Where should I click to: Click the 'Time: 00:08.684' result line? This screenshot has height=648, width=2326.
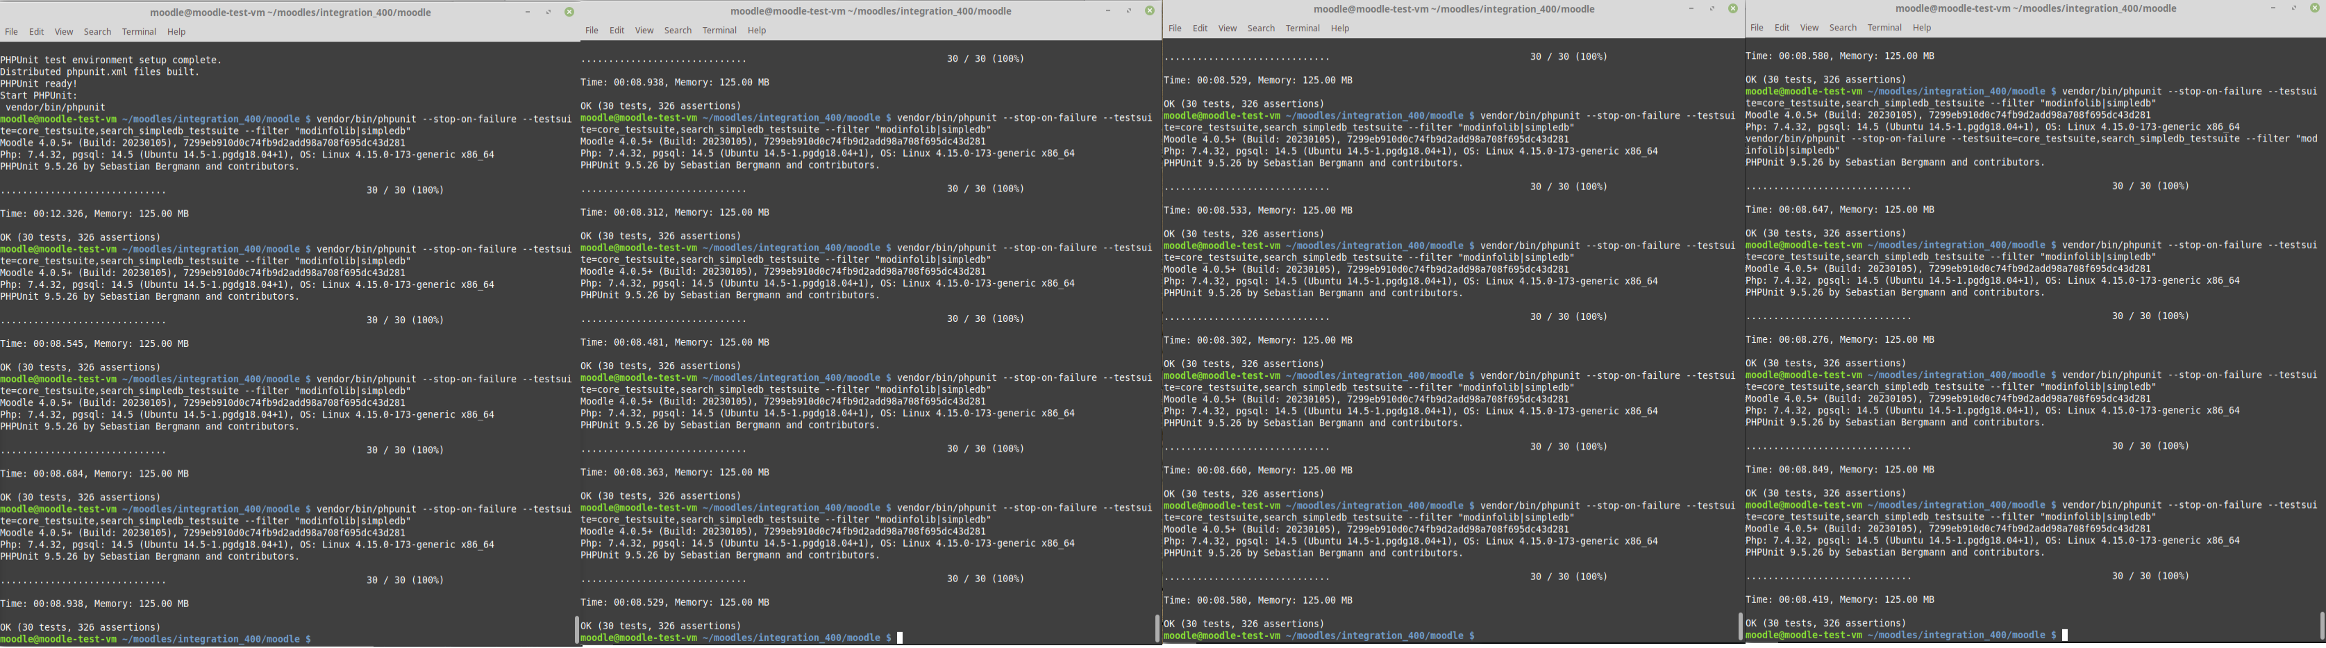pyautogui.click(x=95, y=474)
